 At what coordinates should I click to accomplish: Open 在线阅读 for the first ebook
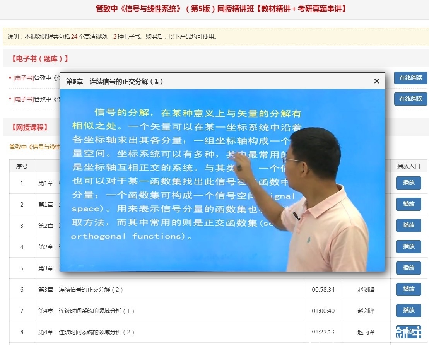coord(410,78)
